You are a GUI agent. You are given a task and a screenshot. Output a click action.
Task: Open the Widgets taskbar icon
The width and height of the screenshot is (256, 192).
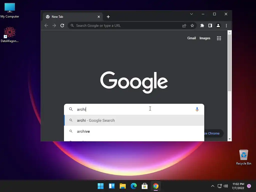(112, 186)
